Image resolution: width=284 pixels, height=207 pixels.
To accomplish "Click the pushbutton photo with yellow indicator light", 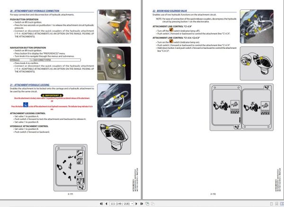I will pyautogui.click(x=114, y=27).
